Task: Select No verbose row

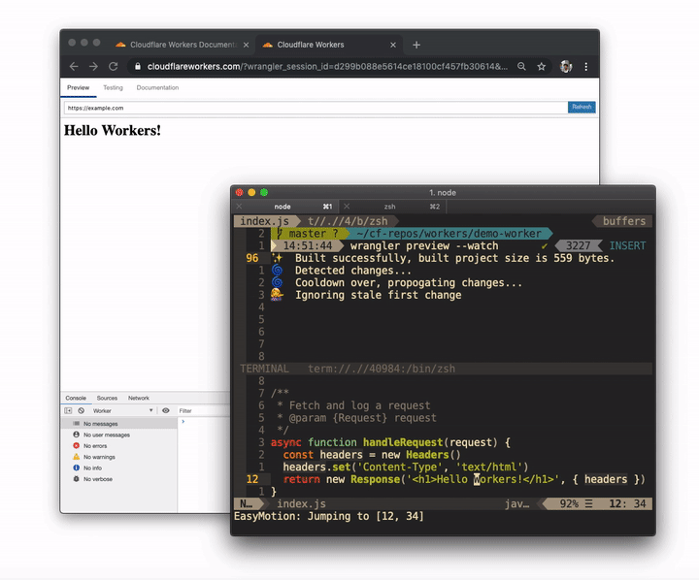Action: 119,479
